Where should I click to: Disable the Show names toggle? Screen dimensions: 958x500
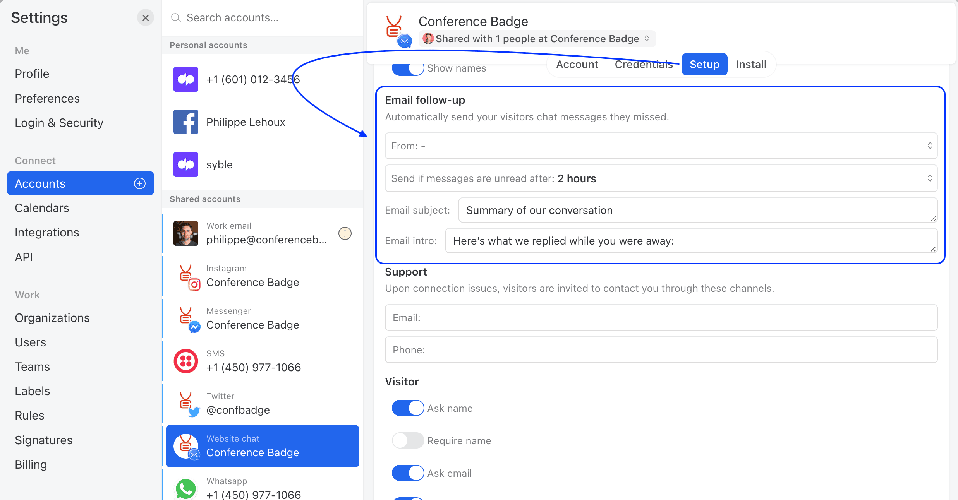407,68
